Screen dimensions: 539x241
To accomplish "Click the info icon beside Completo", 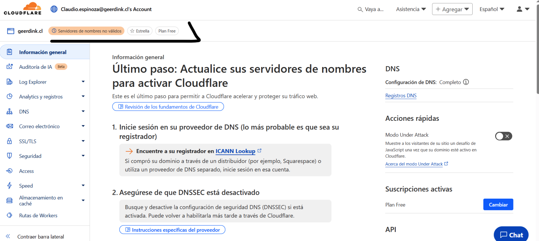I will tap(466, 82).
